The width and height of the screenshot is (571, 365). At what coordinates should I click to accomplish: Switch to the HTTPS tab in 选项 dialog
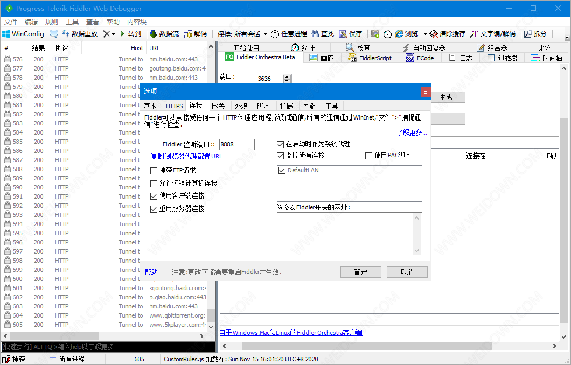click(174, 106)
